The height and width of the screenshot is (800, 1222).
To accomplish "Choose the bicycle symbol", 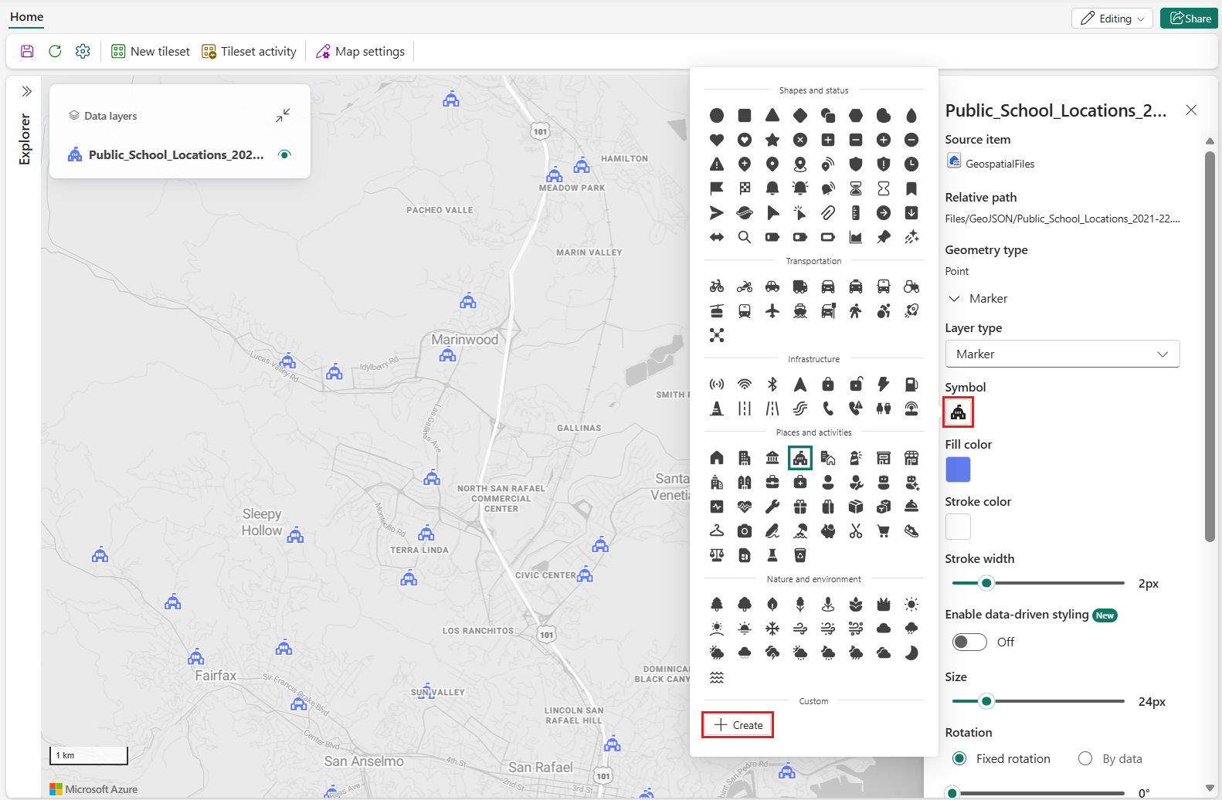I will 717,286.
